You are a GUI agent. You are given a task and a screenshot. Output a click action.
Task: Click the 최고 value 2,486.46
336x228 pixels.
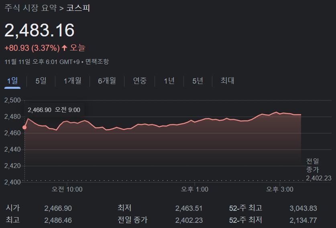tap(58, 220)
